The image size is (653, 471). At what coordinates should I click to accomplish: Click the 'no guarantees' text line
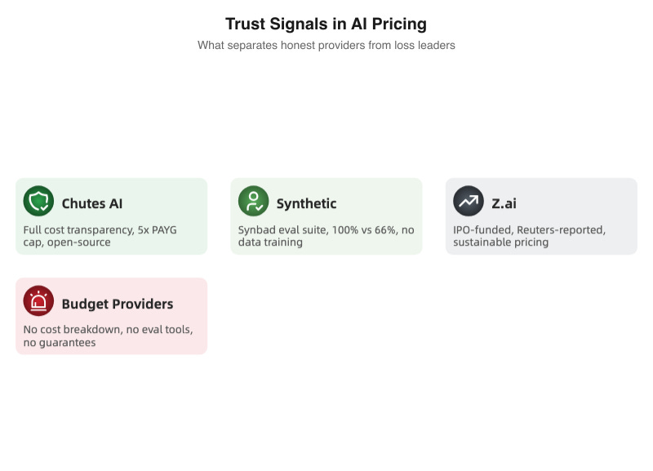pyautogui.click(x=59, y=343)
